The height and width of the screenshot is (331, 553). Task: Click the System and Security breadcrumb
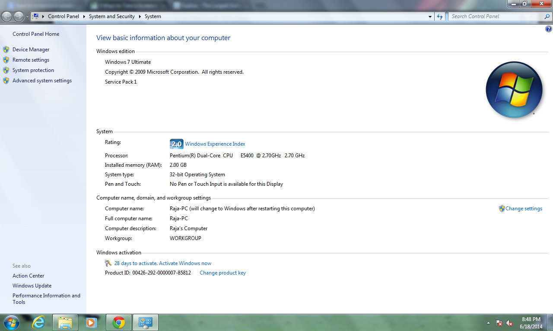(x=112, y=16)
